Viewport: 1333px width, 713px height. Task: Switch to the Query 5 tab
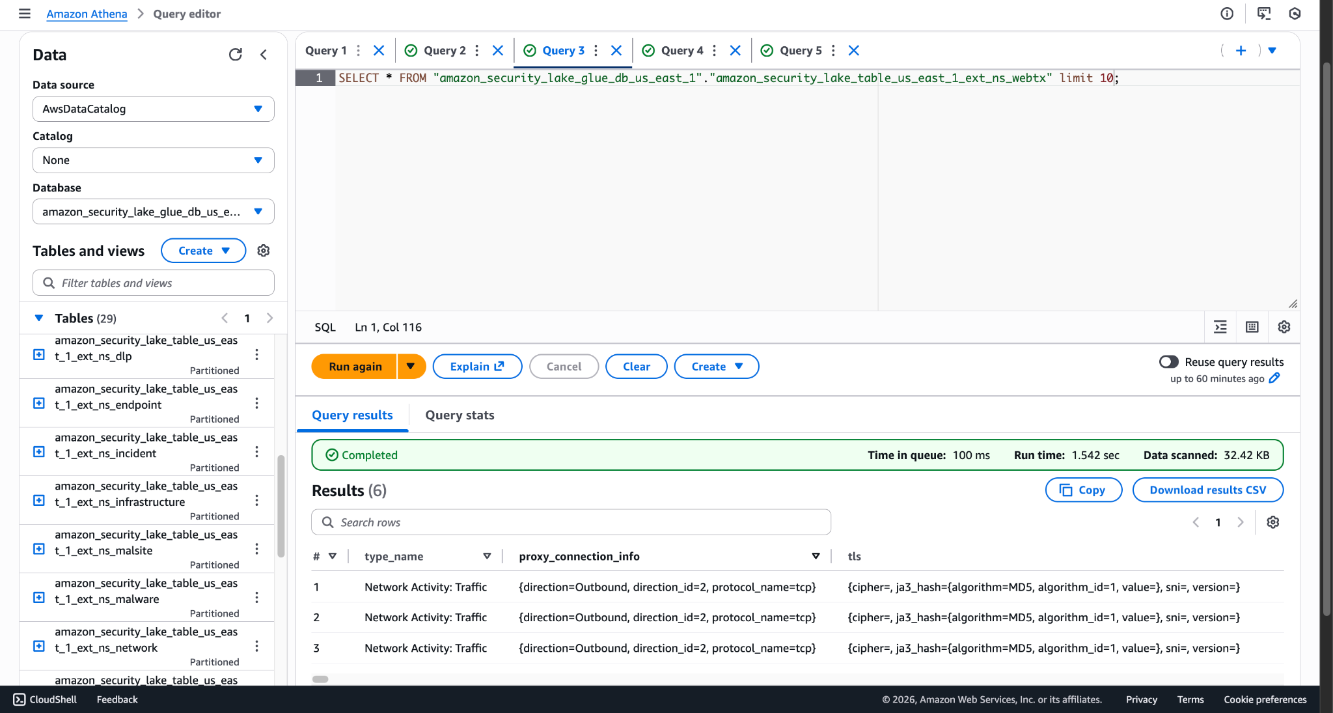[801, 50]
